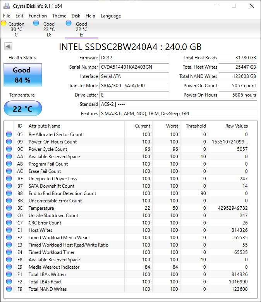Click the status orb beside CRC Error Count
Image resolution: width=261 pixels, height=302 pixels.
[x=9, y=223]
